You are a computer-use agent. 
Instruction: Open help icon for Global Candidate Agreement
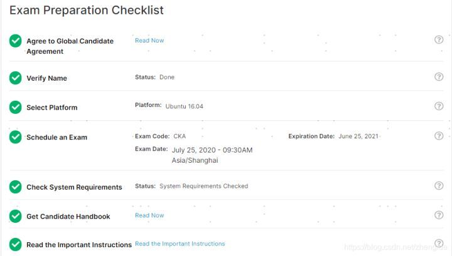click(x=439, y=39)
